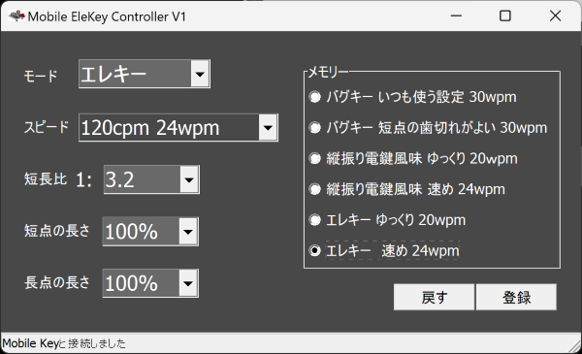Select the エレキー 速め 24wpm radio button
This screenshot has height=354, width=582.
[x=314, y=251]
